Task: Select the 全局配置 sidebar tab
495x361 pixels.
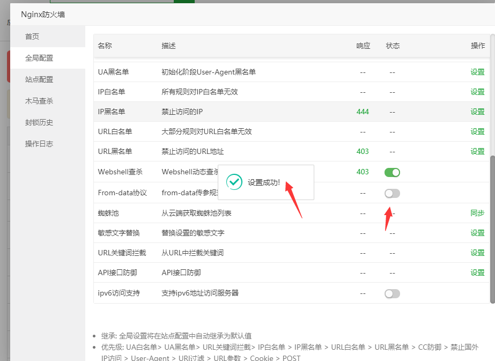Action: [x=48, y=58]
